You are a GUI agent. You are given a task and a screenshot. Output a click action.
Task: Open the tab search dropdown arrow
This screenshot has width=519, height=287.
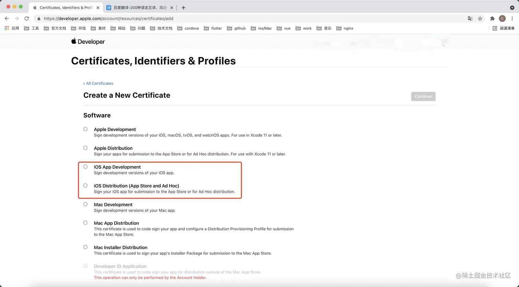512,8
